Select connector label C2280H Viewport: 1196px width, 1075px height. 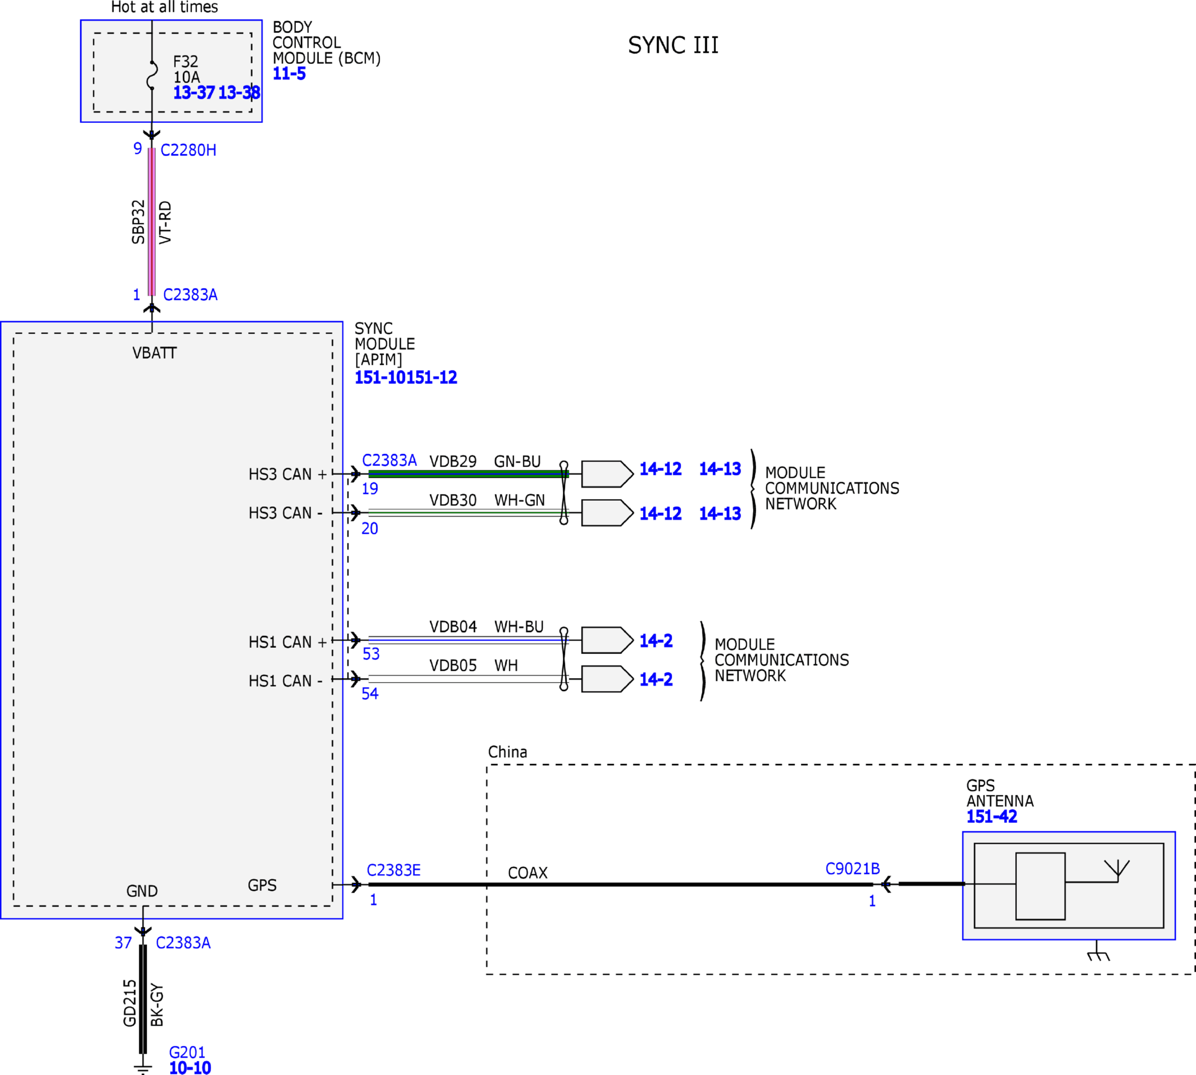(x=189, y=150)
